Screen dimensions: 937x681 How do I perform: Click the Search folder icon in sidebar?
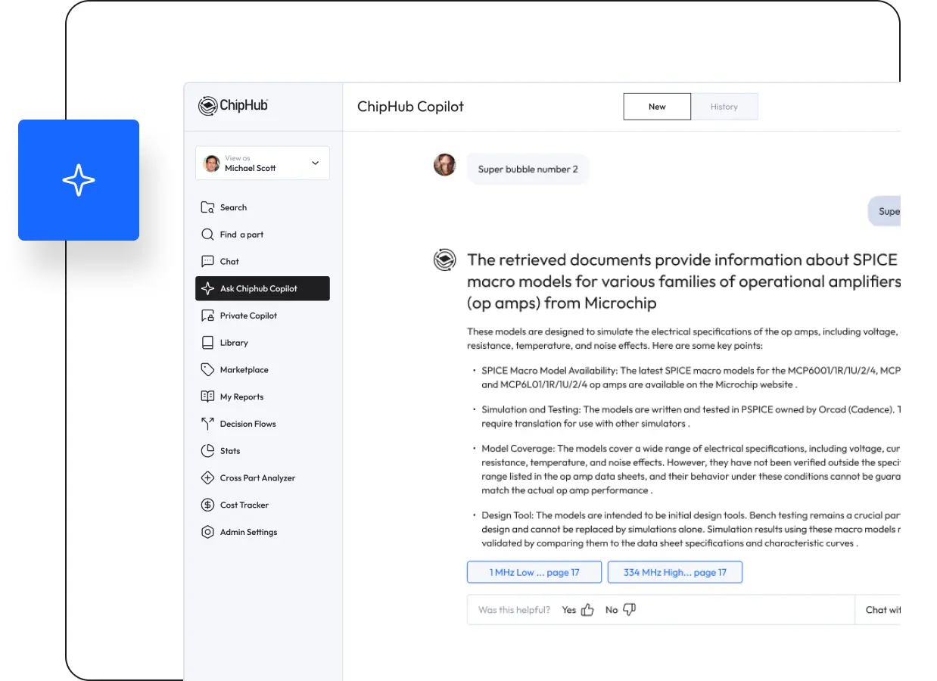tap(207, 207)
